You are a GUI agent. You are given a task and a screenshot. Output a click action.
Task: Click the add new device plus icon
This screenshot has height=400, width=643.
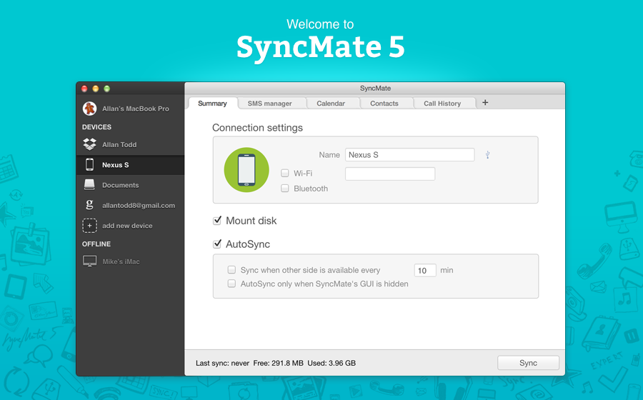coord(89,226)
